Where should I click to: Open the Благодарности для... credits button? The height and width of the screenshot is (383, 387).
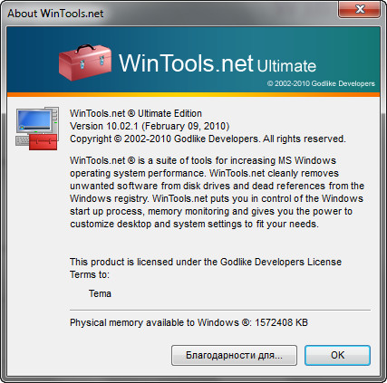(234, 355)
